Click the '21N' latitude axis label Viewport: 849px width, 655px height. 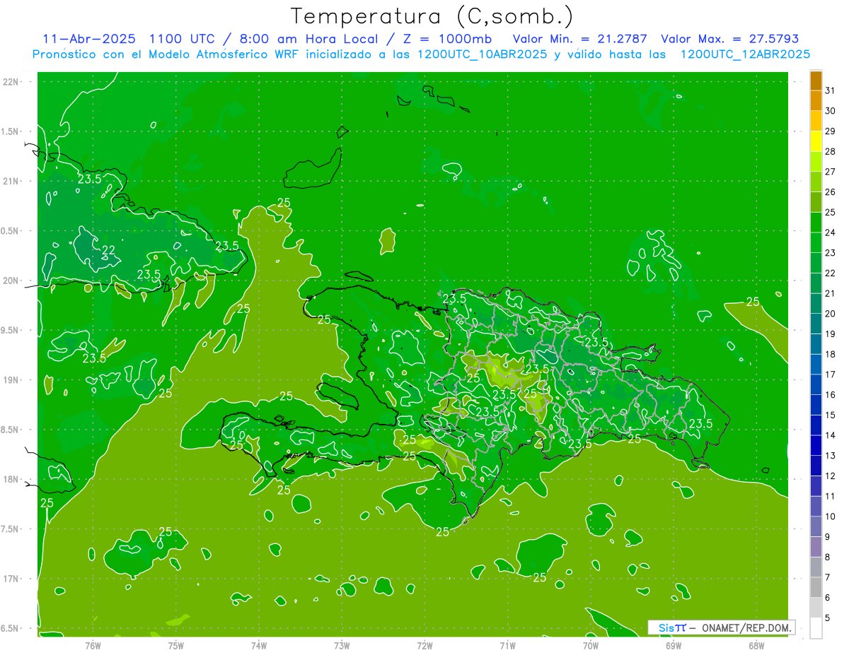tap(11, 181)
